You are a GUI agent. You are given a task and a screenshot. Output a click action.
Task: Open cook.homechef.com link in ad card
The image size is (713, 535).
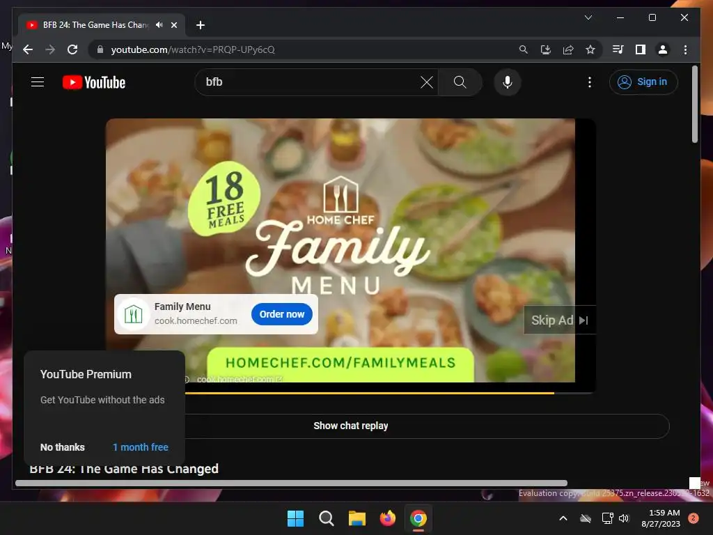pyautogui.click(x=196, y=320)
